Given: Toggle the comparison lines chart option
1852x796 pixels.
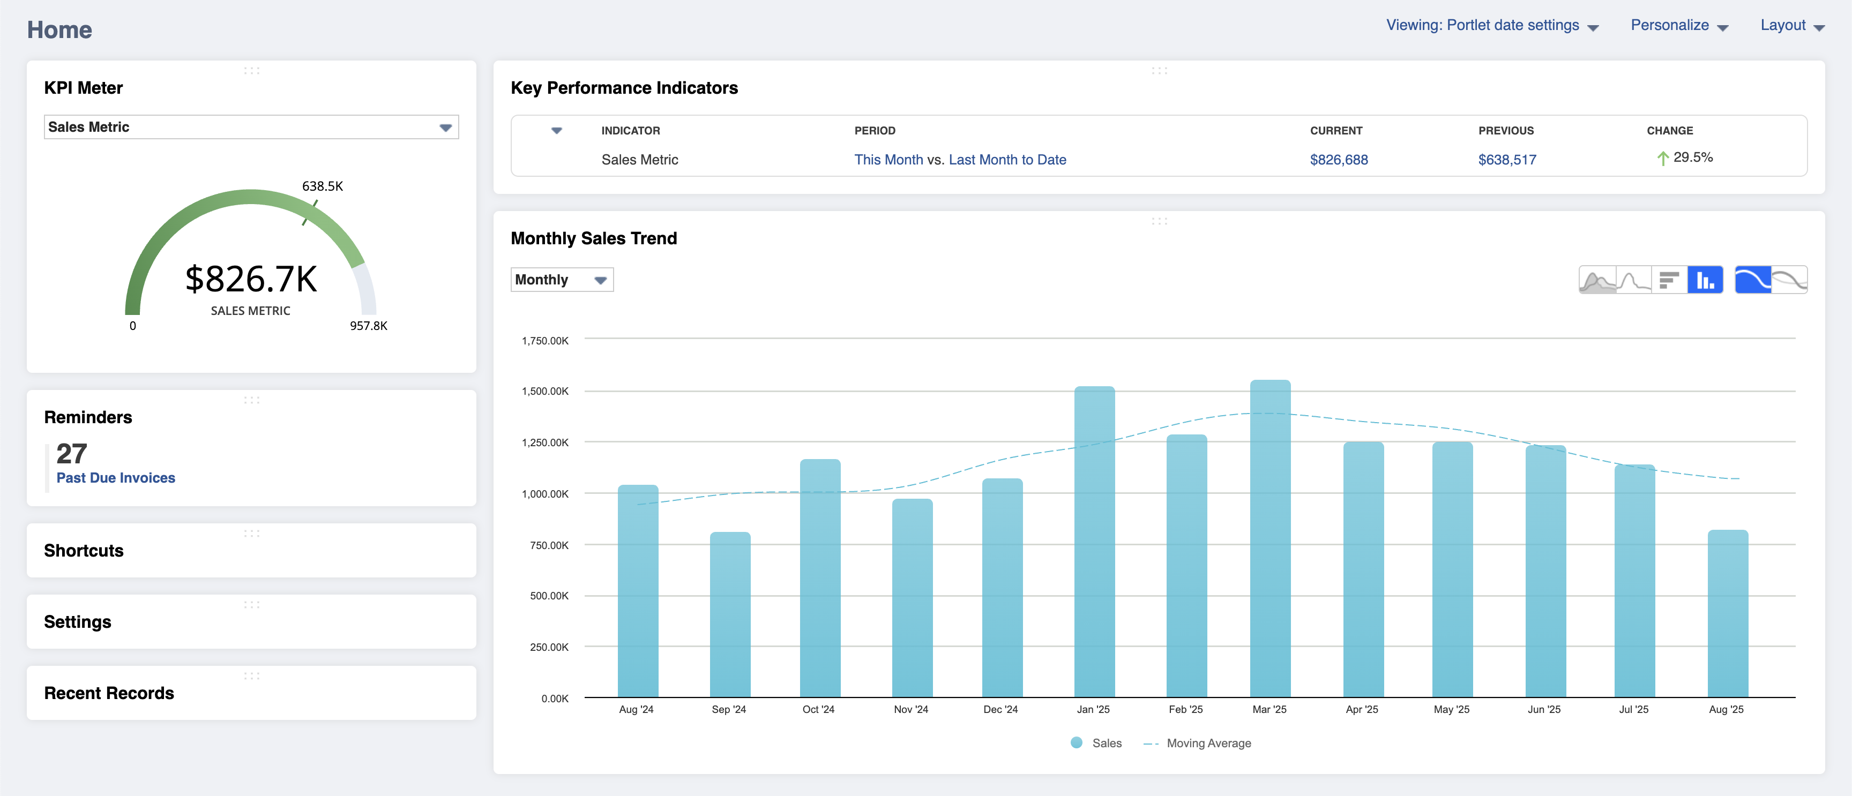Looking at the screenshot, I should coord(1789,280).
